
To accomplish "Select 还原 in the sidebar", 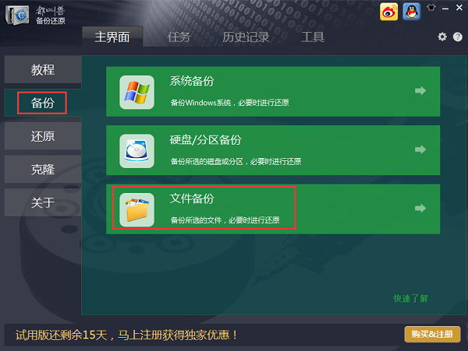I will coord(43,136).
